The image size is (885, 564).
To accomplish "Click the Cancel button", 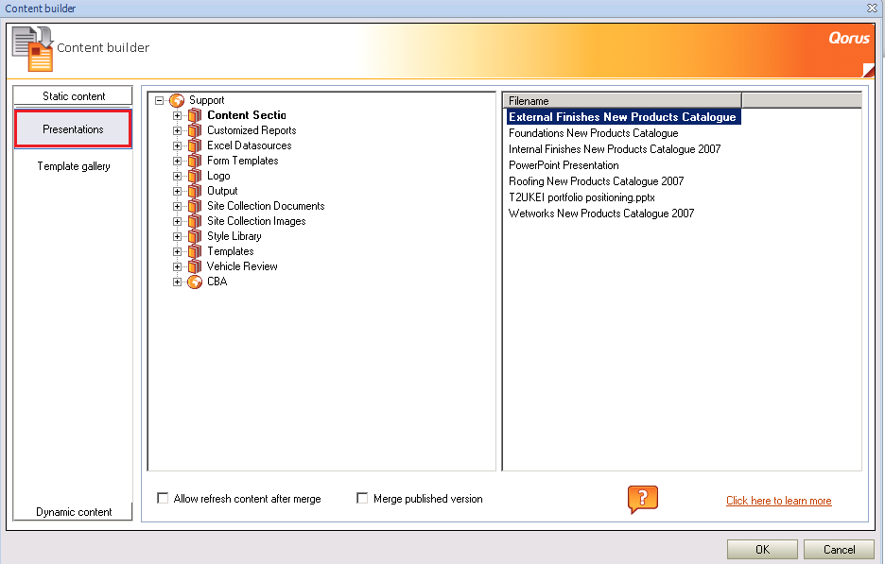I will pyautogui.click(x=839, y=549).
